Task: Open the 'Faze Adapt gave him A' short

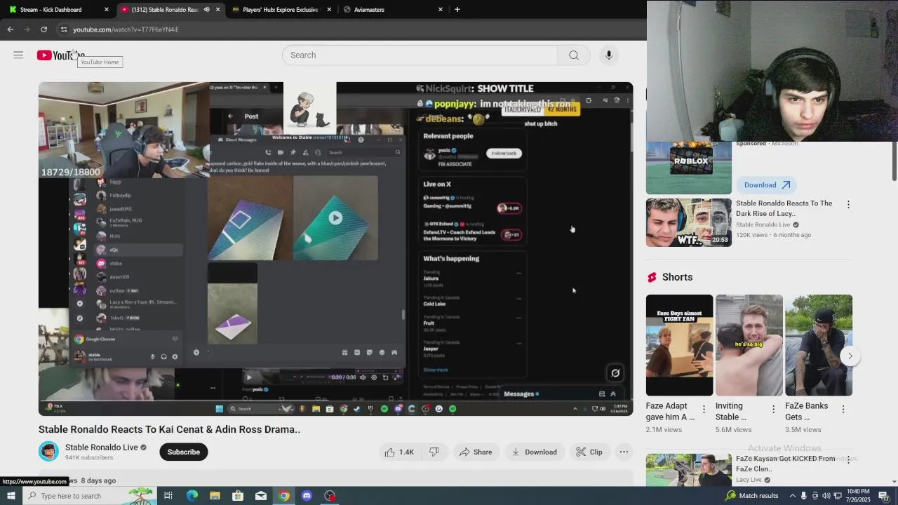Action: tap(679, 345)
